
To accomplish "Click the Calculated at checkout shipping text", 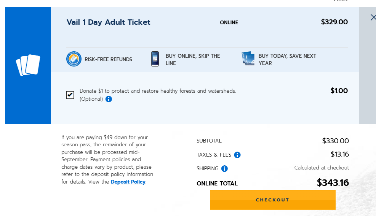I will (x=322, y=168).
